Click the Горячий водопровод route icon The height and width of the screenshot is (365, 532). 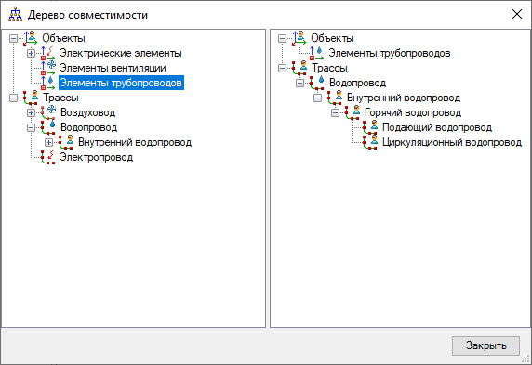click(x=352, y=113)
